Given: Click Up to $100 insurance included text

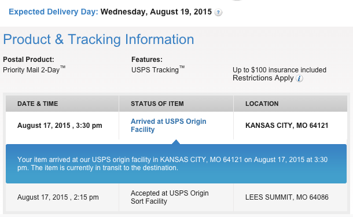Looking at the screenshot, I should pos(280,70).
